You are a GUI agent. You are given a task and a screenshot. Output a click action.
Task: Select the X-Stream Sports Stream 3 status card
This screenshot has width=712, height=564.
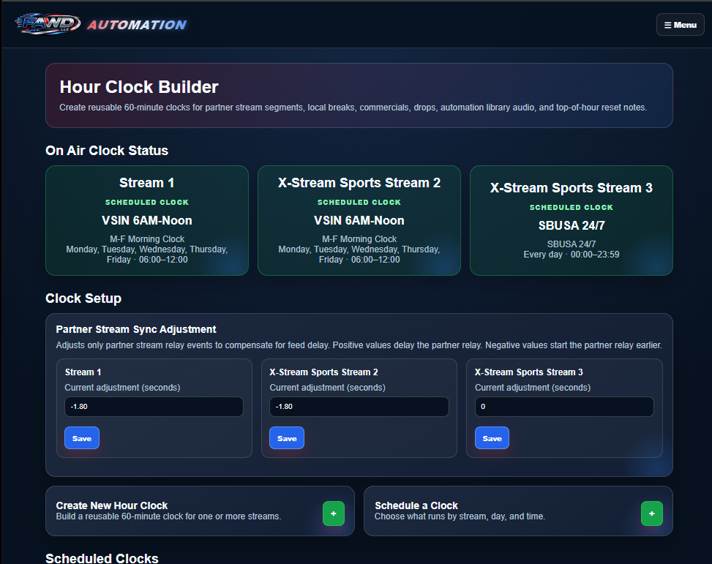pos(572,220)
